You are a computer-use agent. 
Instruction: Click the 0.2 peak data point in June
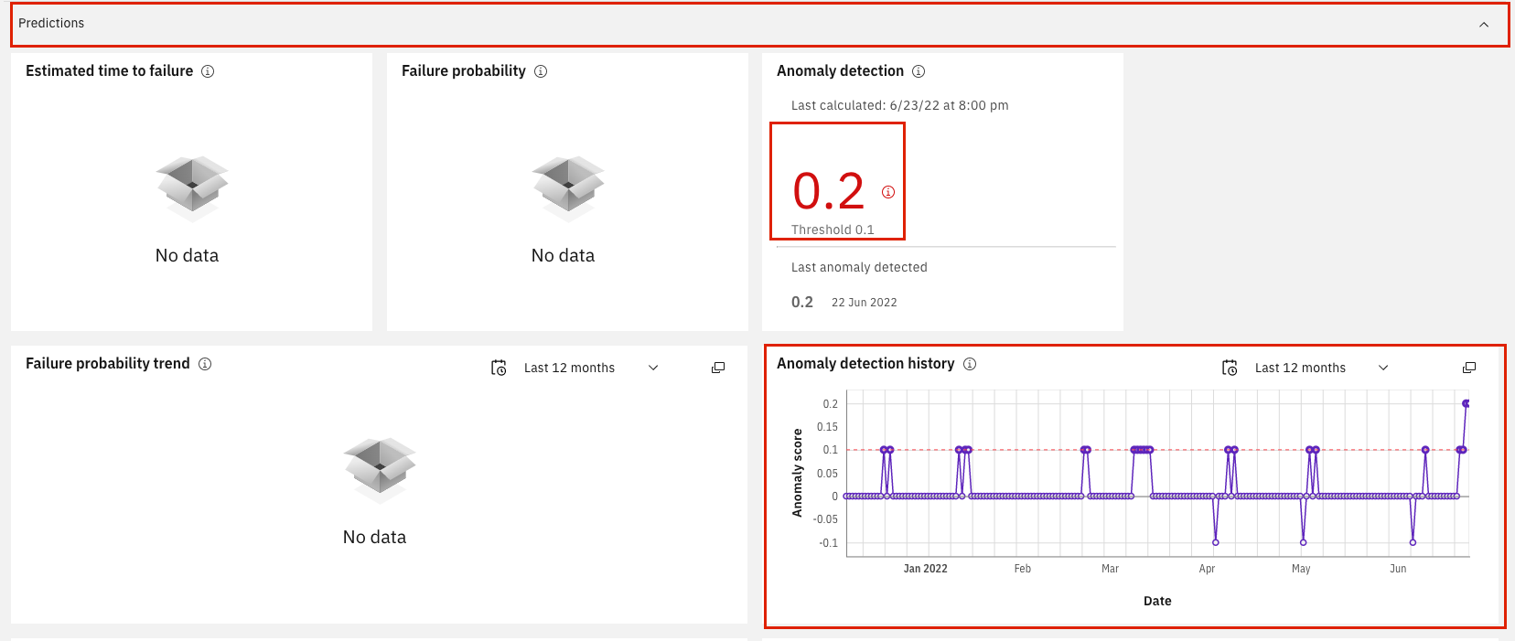pyautogui.click(x=1466, y=403)
